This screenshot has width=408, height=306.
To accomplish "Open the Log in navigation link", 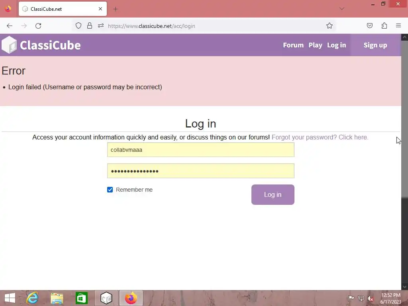I will [x=336, y=45].
